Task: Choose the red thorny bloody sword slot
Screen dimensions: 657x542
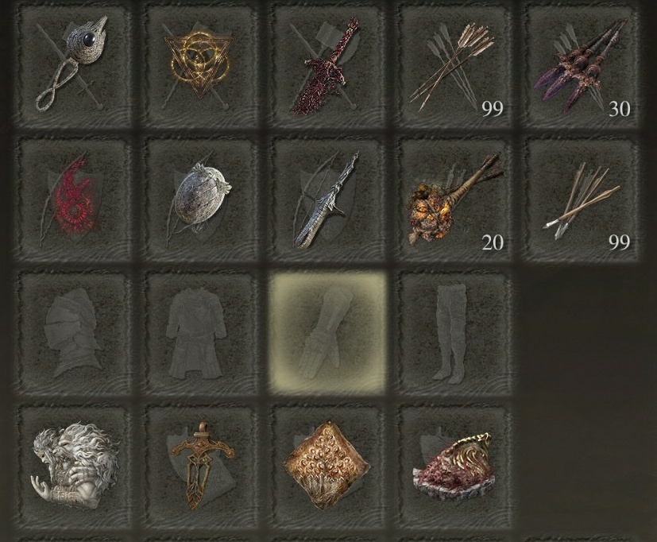Action: 327,66
